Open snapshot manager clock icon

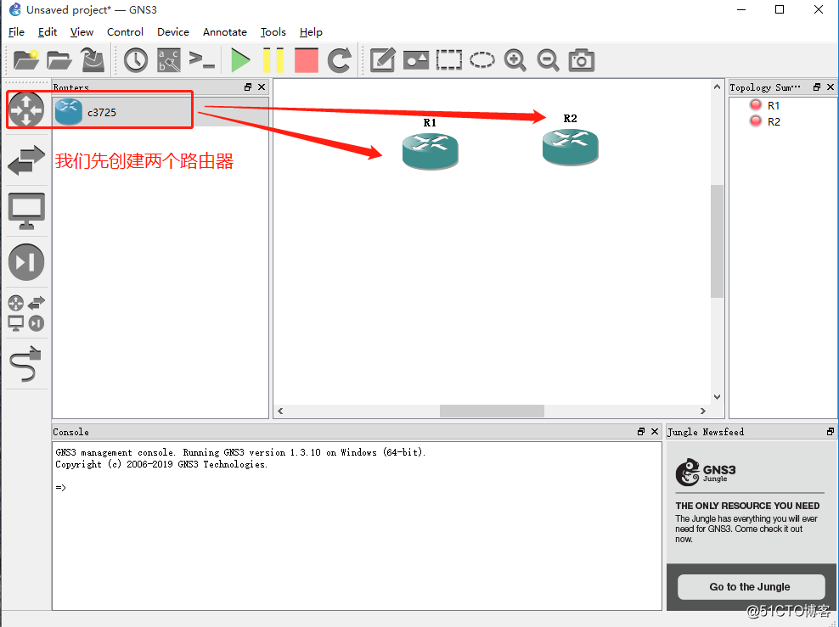(x=136, y=60)
